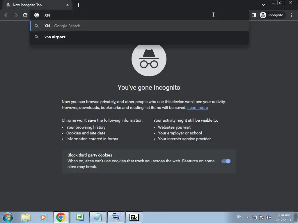The width and height of the screenshot is (298, 223).
Task: Click the magnifier icon beside 'xna airport'
Action: tap(37, 37)
